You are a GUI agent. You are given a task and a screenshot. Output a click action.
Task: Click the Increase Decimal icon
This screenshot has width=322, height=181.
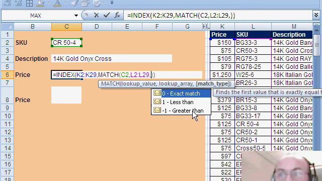point(8,3)
